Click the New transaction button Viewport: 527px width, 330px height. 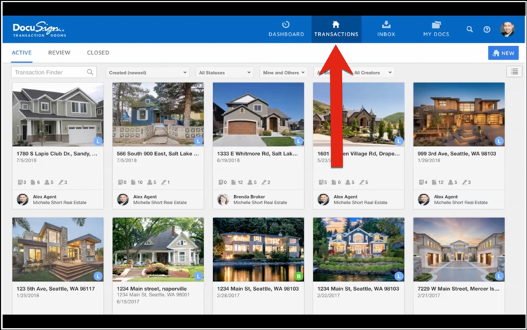click(503, 53)
